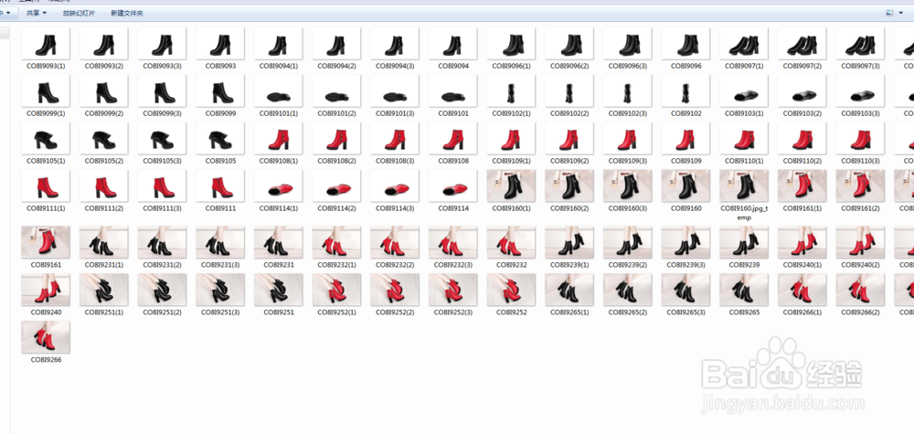This screenshot has width=914, height=434.
Task: Select the CO8I9093(3) file thumbnail
Action: 162,44
